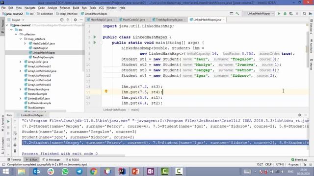Image resolution: width=314 pixels, height=176 pixels.
Task: Click run gutter arrow beside the class declaration
Action: (95, 37)
